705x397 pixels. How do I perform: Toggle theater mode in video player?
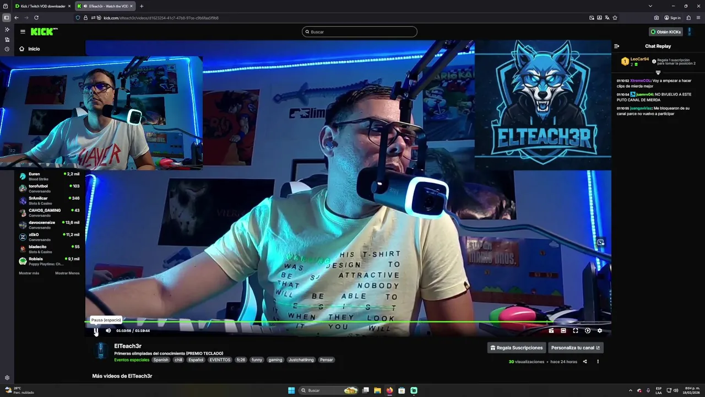pos(563,331)
